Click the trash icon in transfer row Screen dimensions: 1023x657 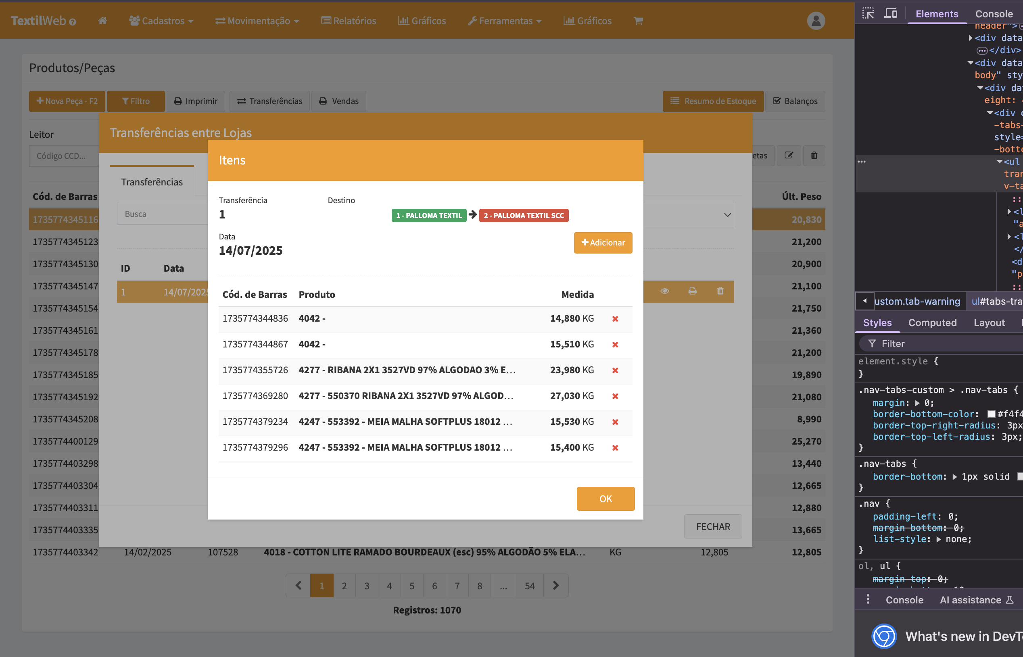[720, 291]
